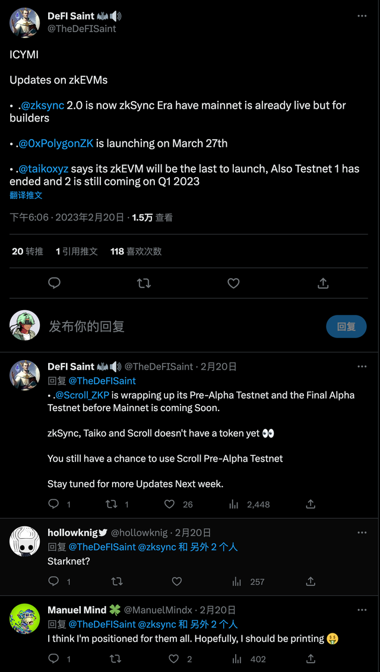Click the blue 回复 reply button
380x672 pixels.
pos(346,327)
